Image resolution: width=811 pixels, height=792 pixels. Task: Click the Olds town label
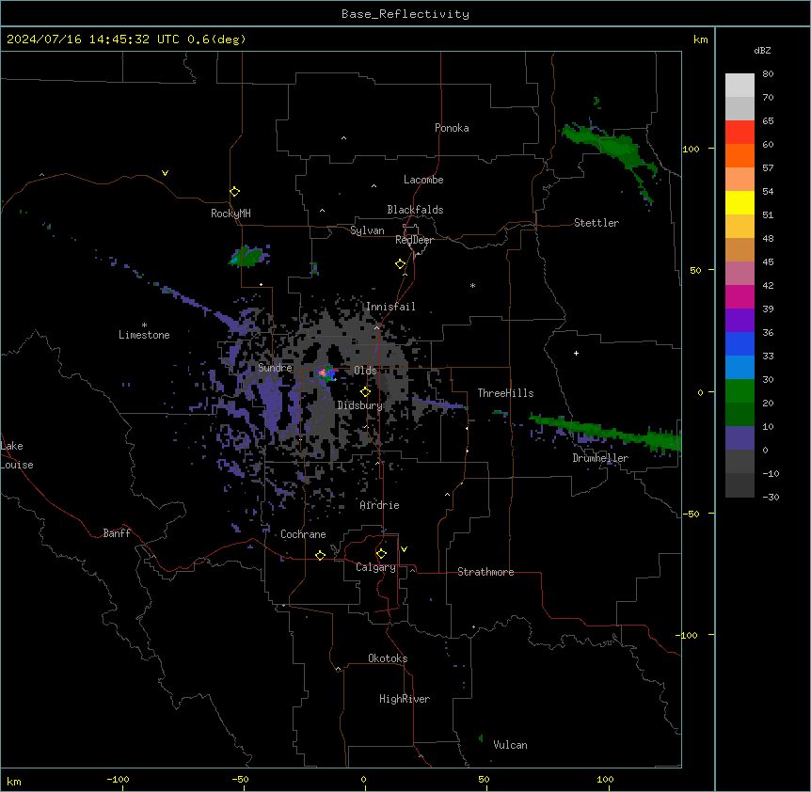tap(365, 371)
